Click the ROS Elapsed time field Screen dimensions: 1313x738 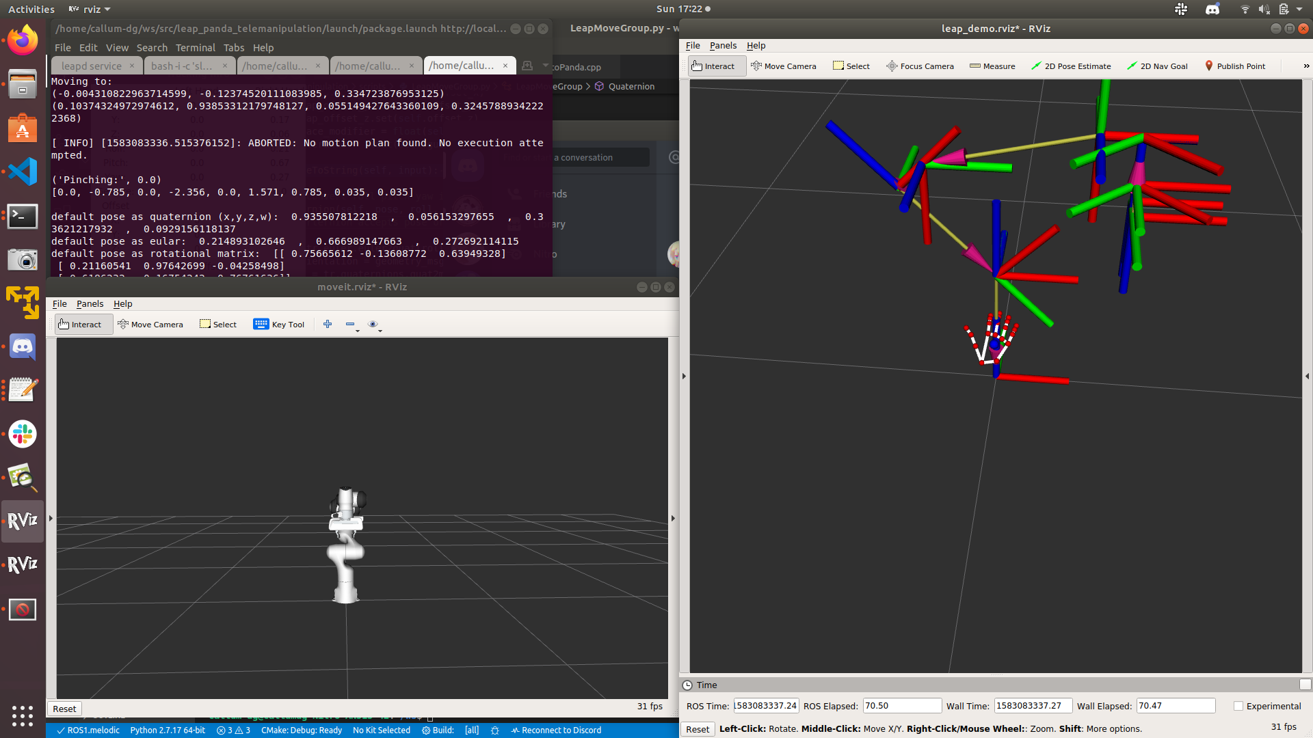[901, 706]
